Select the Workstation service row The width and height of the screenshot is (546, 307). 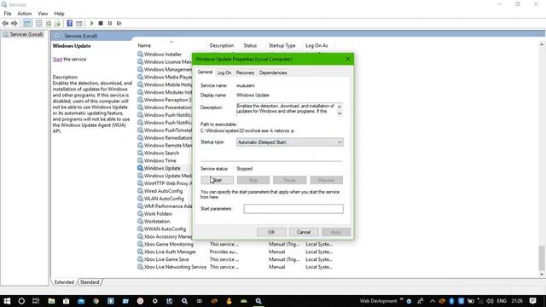pyautogui.click(x=157, y=222)
